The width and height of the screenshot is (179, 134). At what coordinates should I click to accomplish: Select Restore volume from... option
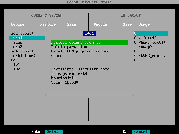(89, 42)
